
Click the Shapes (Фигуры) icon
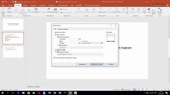tap(44, 9)
